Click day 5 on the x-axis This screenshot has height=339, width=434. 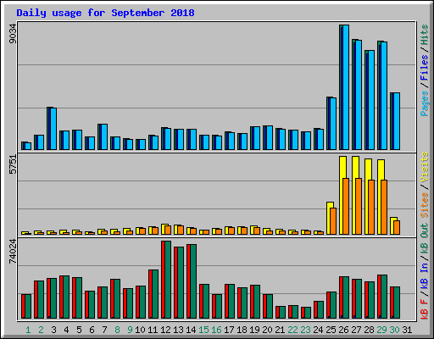(x=79, y=330)
